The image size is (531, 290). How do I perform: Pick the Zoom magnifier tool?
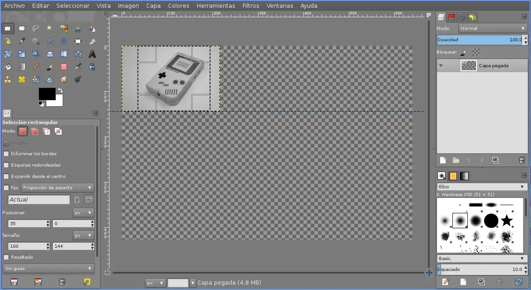tap(36, 41)
